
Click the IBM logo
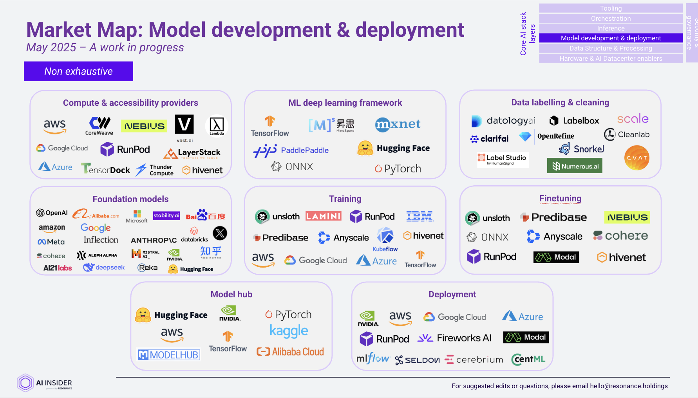click(x=420, y=216)
